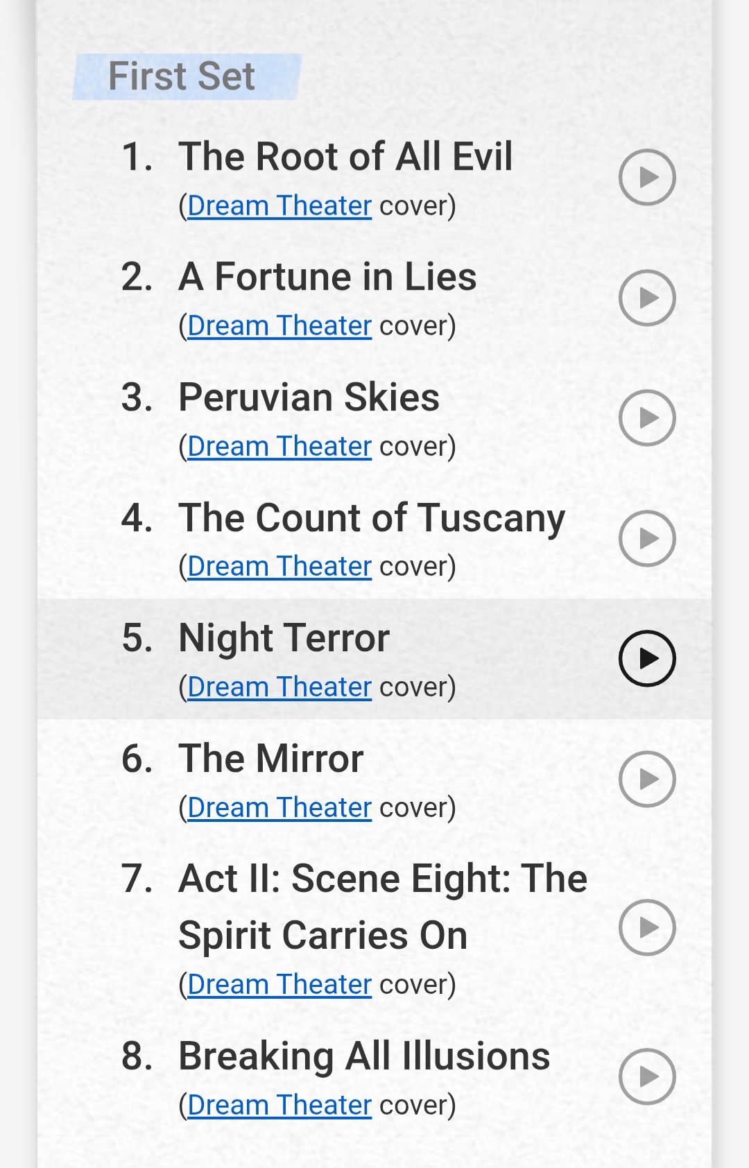Screen dimensions: 749x1168
Task: Tap the First Set heading
Action: (182, 76)
